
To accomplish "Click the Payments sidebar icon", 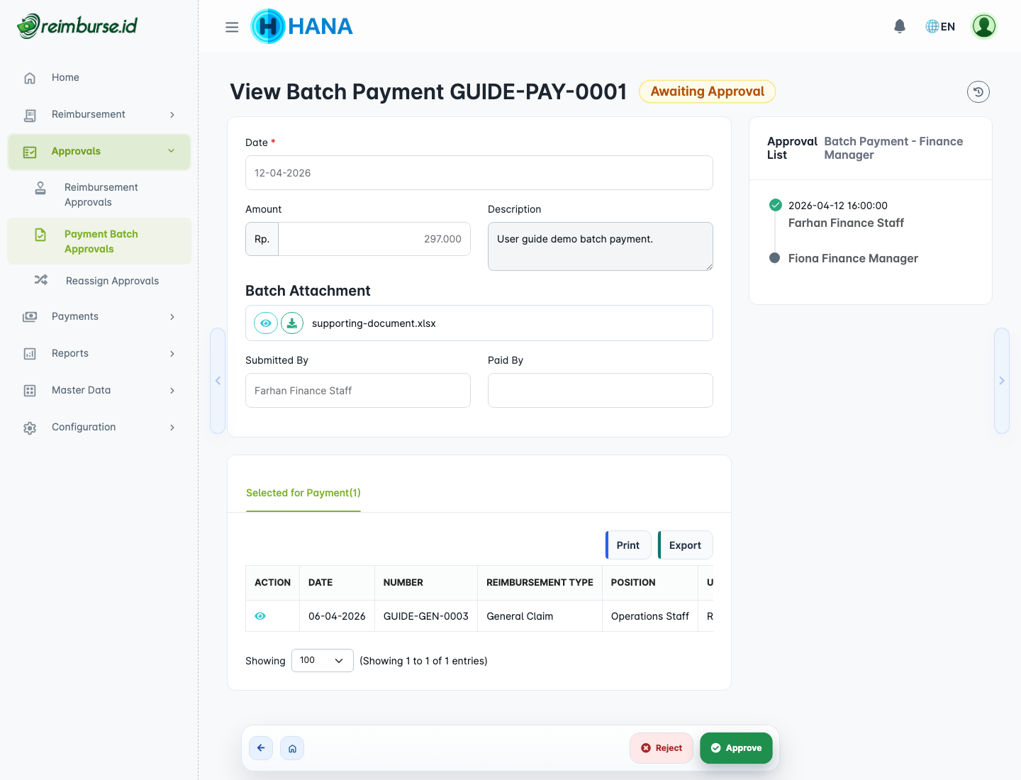I will pos(29,316).
